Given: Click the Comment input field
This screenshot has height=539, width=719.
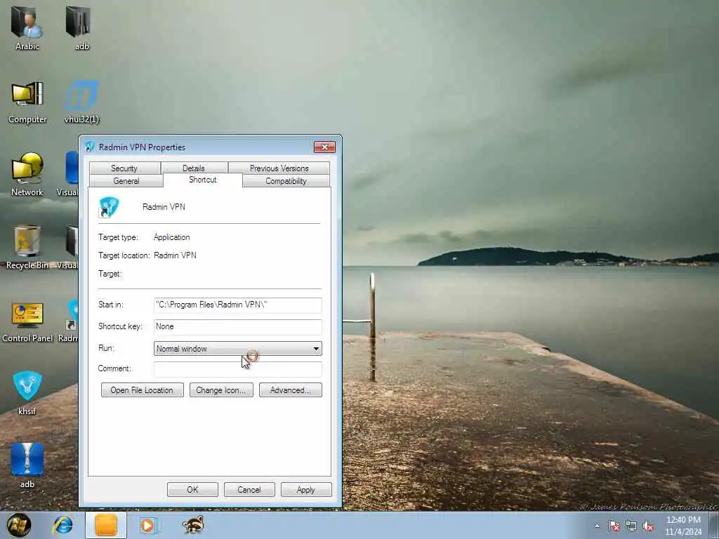Looking at the screenshot, I should click(x=238, y=369).
